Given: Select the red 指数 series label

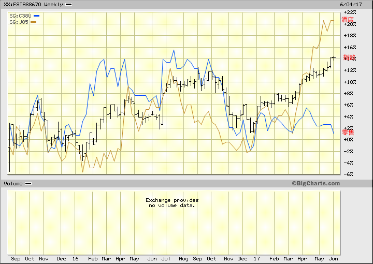Looking at the screenshot, I should [x=349, y=58].
